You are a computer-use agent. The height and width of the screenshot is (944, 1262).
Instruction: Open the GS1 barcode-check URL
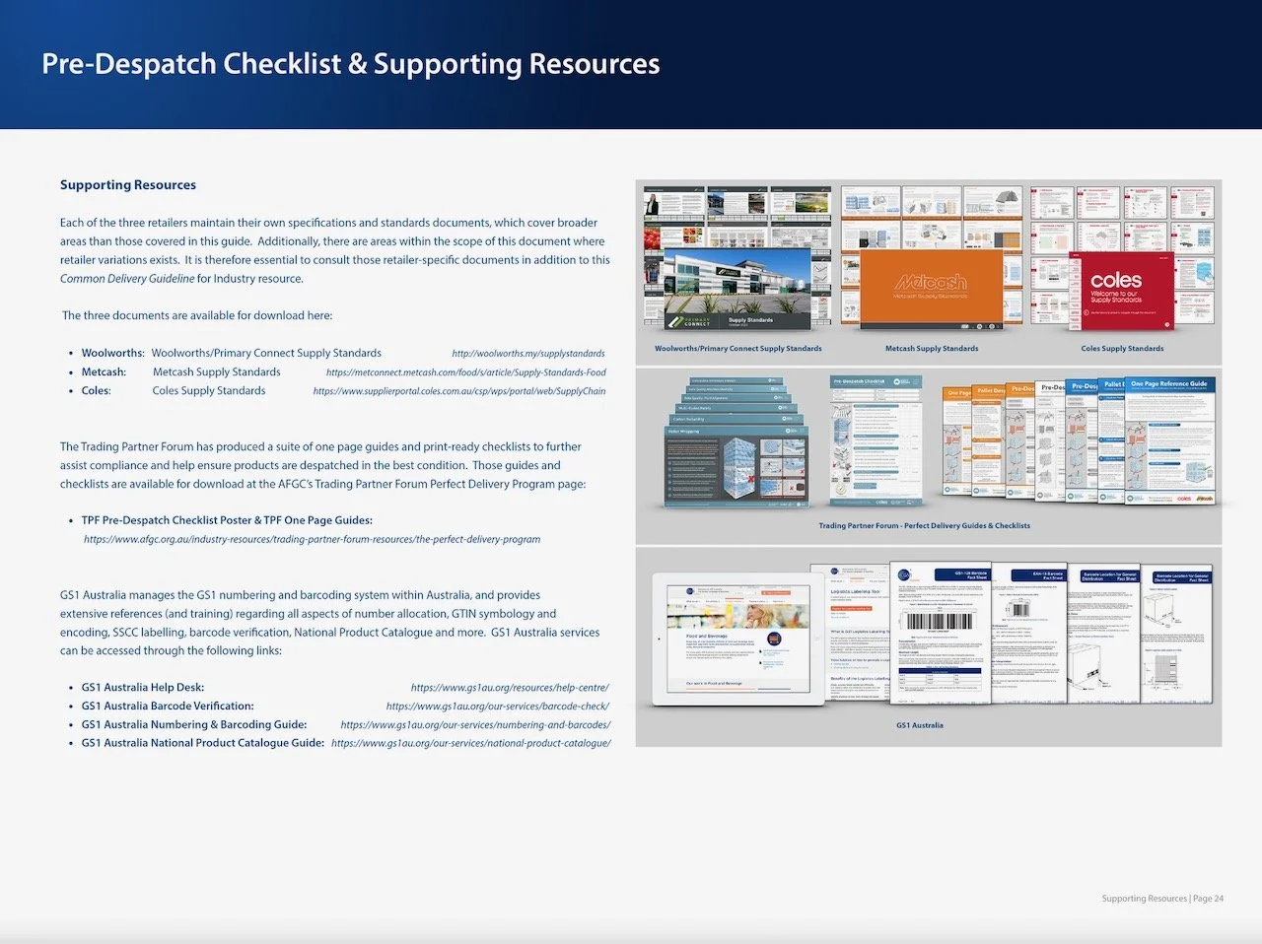tap(498, 707)
